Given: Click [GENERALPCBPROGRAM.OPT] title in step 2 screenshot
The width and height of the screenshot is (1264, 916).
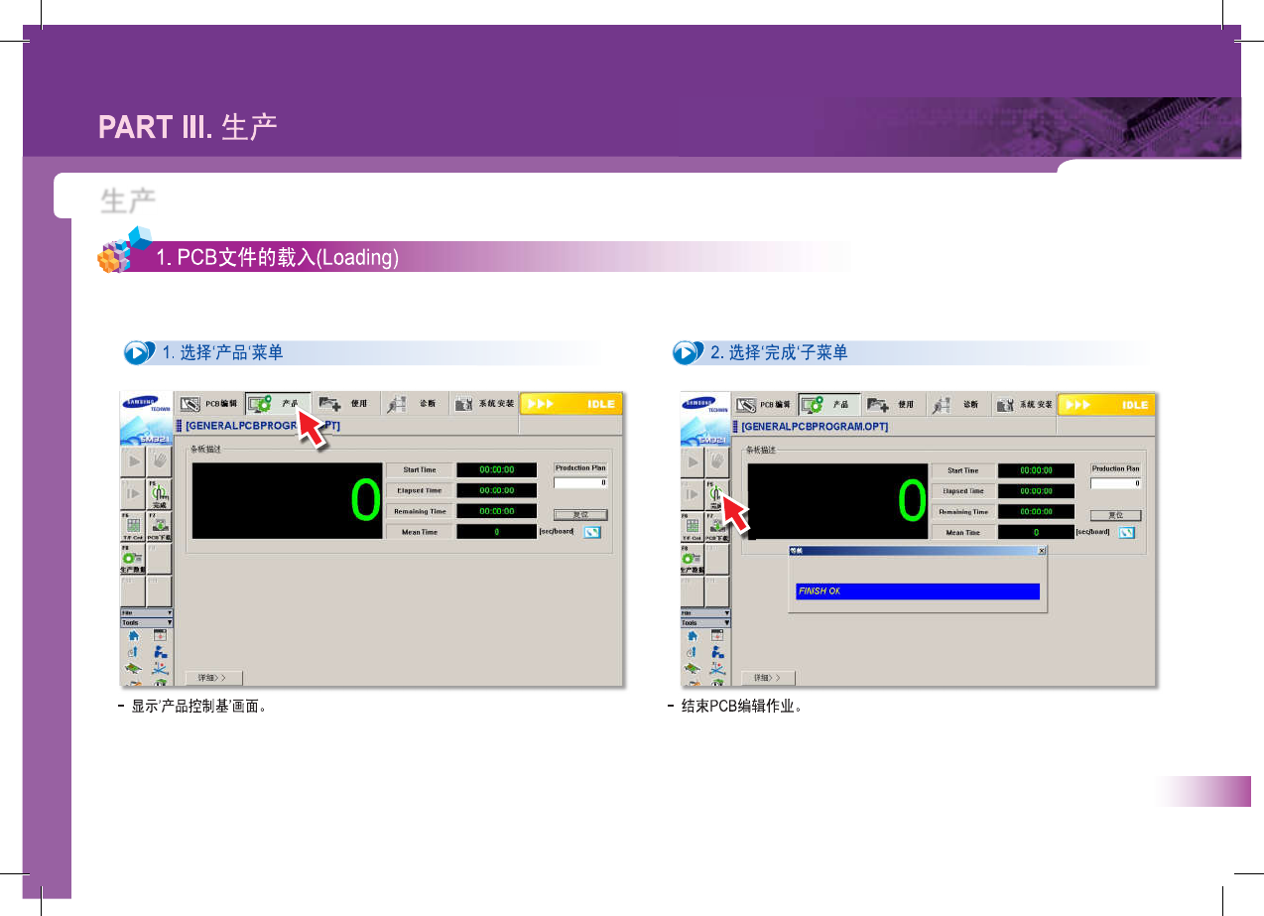Looking at the screenshot, I should (x=815, y=426).
